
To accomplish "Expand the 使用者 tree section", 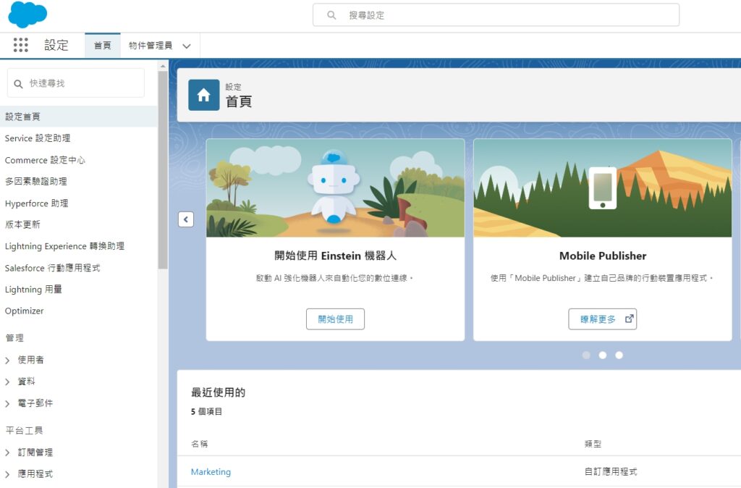I will pos(8,360).
